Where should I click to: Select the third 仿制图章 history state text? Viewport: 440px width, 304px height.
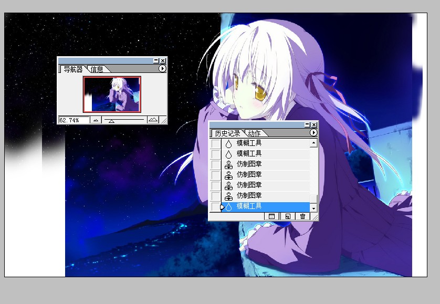pyautogui.click(x=249, y=185)
